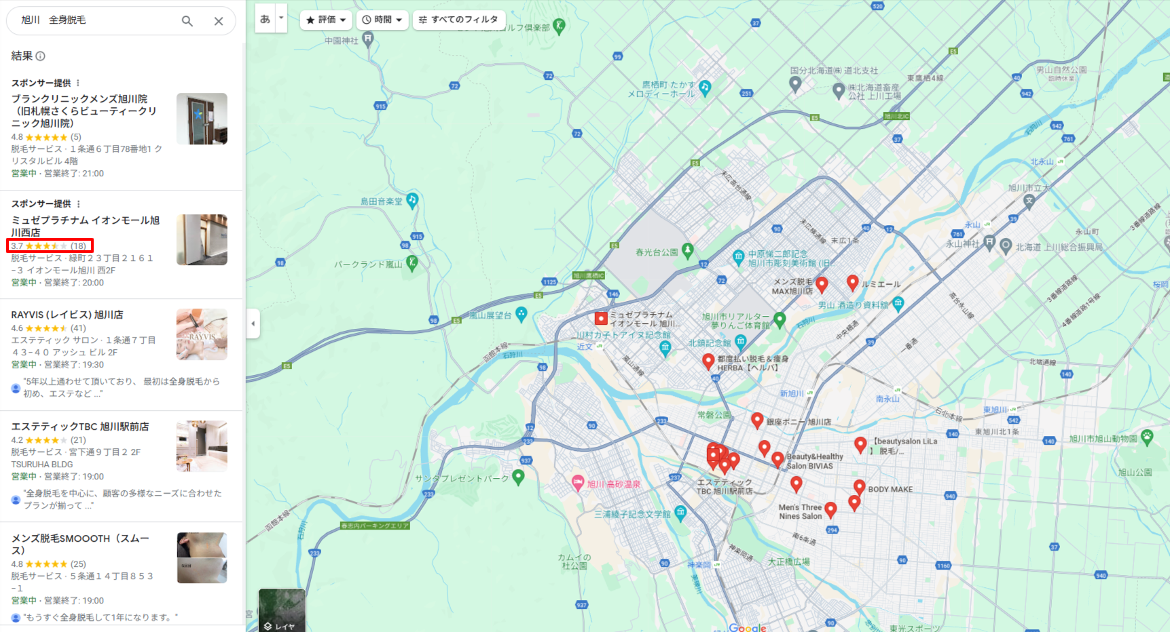Click the 北海道 上川総合振興局 gray marker
The image size is (1170, 632).
[1006, 246]
